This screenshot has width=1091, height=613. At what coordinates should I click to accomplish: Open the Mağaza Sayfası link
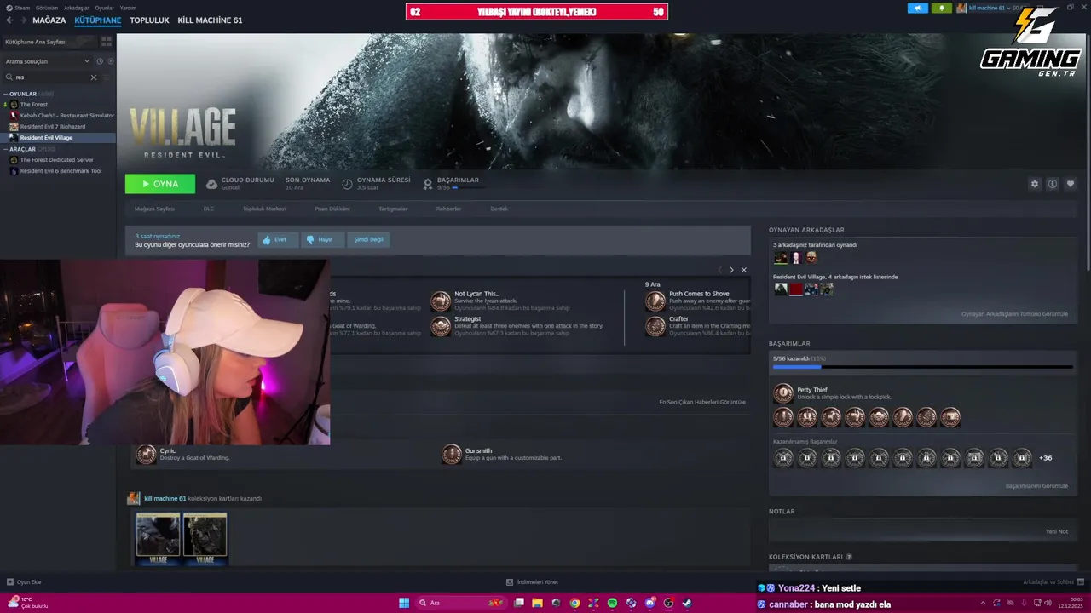[154, 209]
